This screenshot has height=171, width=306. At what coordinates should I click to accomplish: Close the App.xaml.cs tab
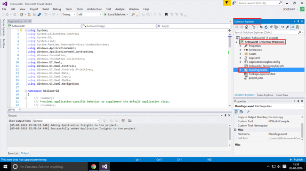[x=30, y=21]
